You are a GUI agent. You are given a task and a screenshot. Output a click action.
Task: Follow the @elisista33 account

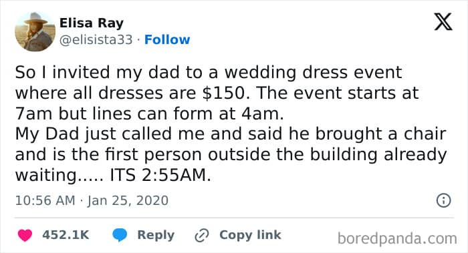[x=167, y=39]
